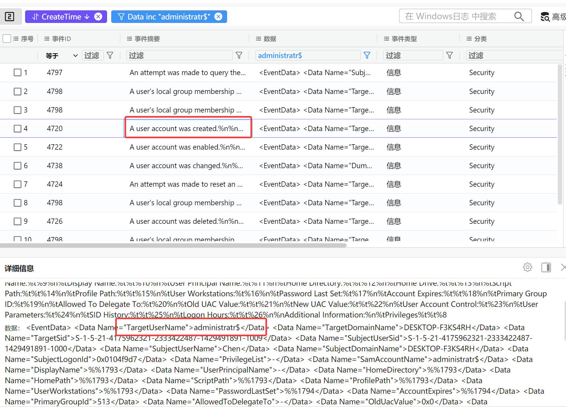Click the funnel icon in Data filter chip

pyautogui.click(x=121, y=17)
